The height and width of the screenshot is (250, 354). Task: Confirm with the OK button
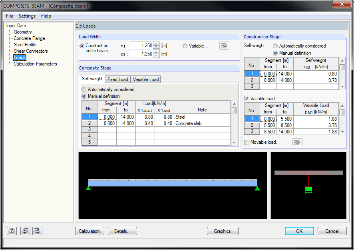click(299, 231)
